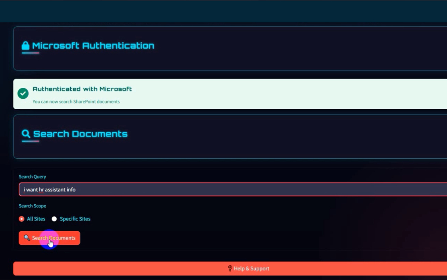Click the red Search Documents button
The width and height of the screenshot is (447, 280).
click(49, 238)
